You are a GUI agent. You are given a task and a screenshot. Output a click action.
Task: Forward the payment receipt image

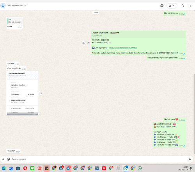tap(41, 93)
